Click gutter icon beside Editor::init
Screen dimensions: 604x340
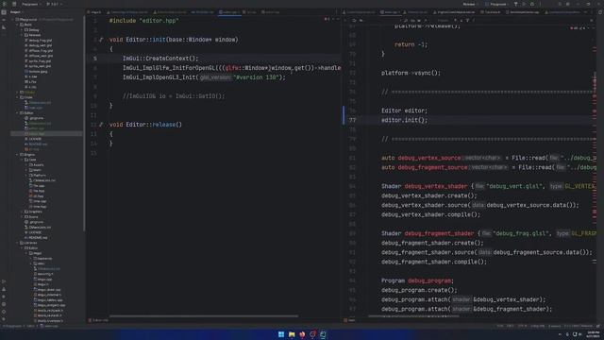tap(101, 40)
